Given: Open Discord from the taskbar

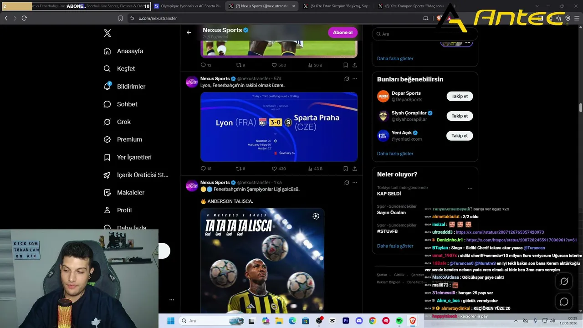Looking at the screenshot, I should coord(359,321).
